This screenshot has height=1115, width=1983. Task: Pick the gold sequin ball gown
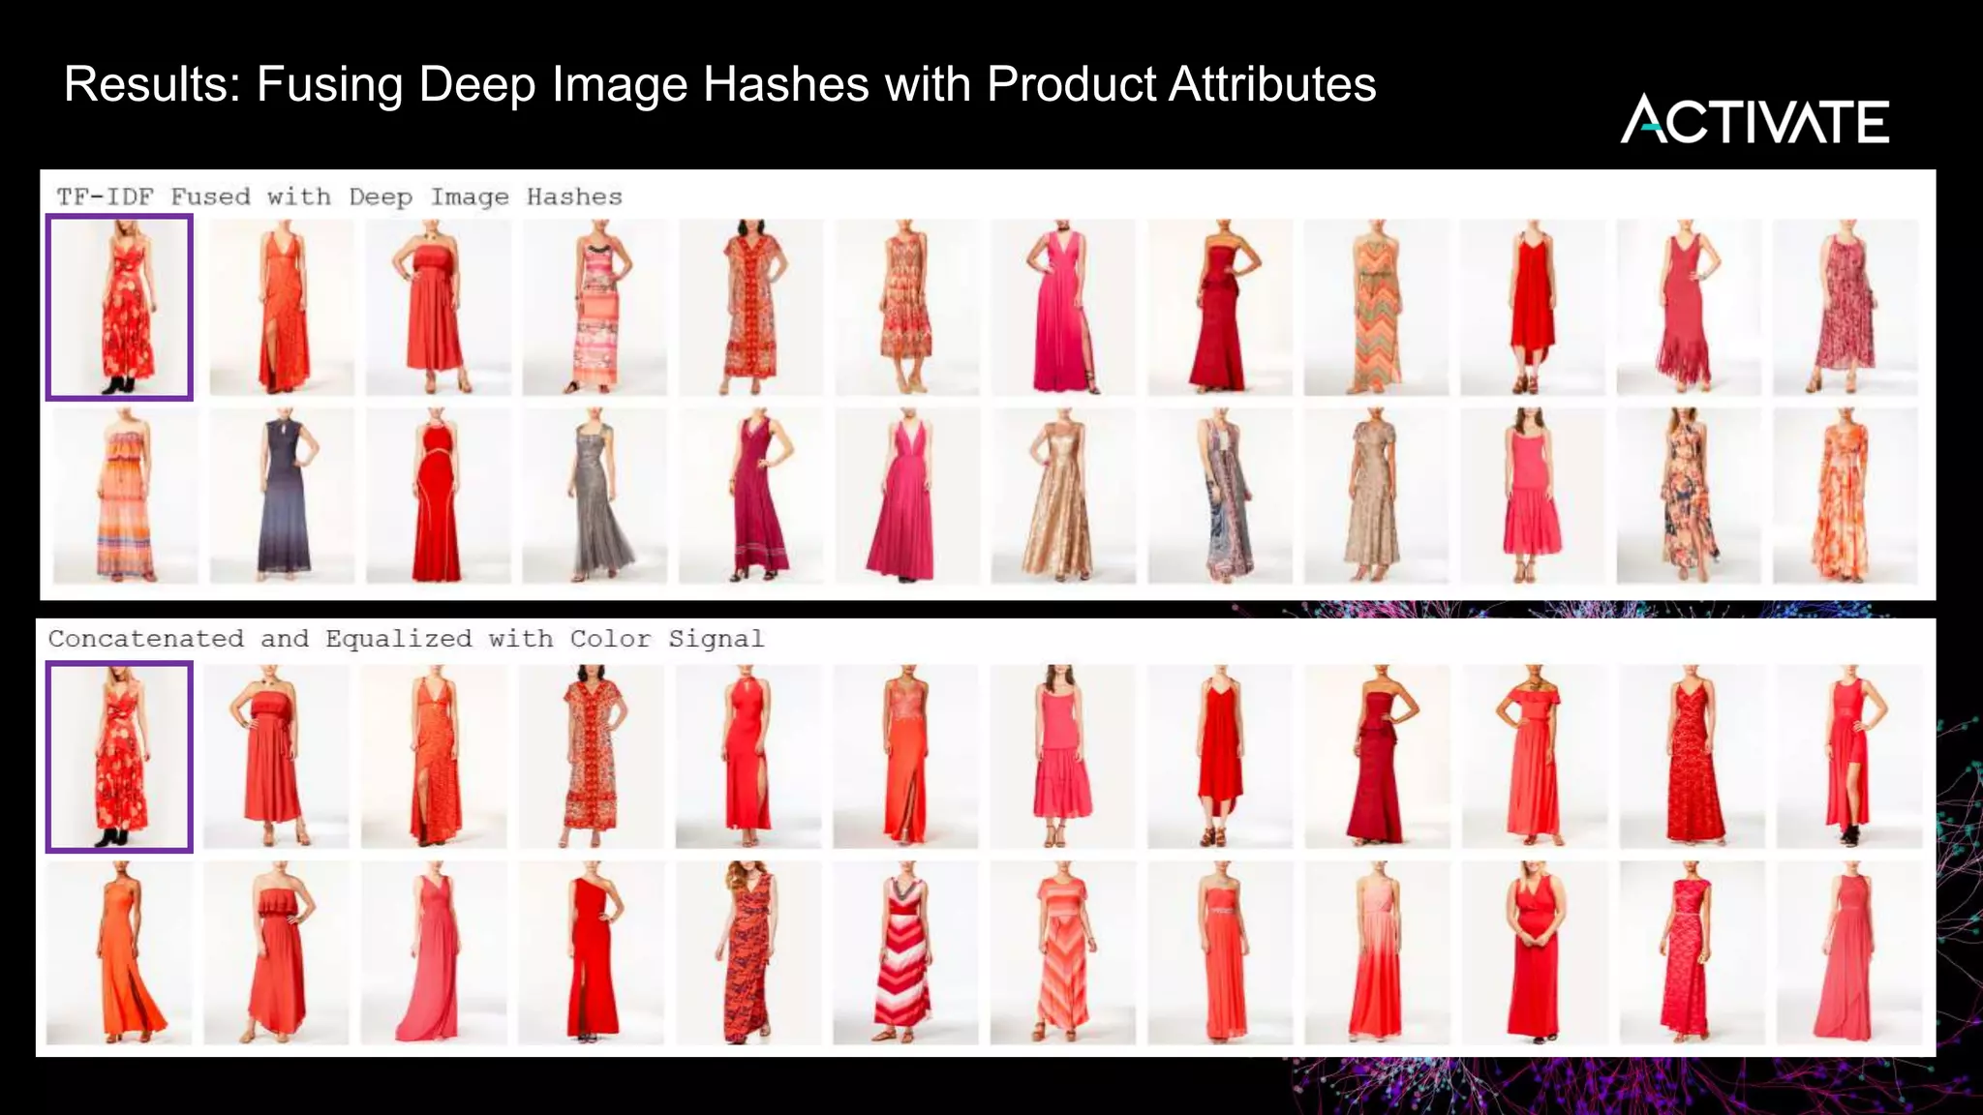pos(1063,496)
